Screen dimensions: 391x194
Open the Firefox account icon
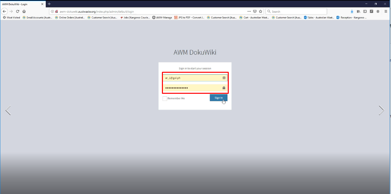click(x=378, y=11)
